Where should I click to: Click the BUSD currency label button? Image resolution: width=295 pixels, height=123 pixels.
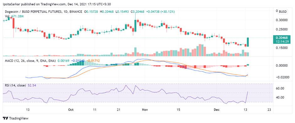coord(283,12)
